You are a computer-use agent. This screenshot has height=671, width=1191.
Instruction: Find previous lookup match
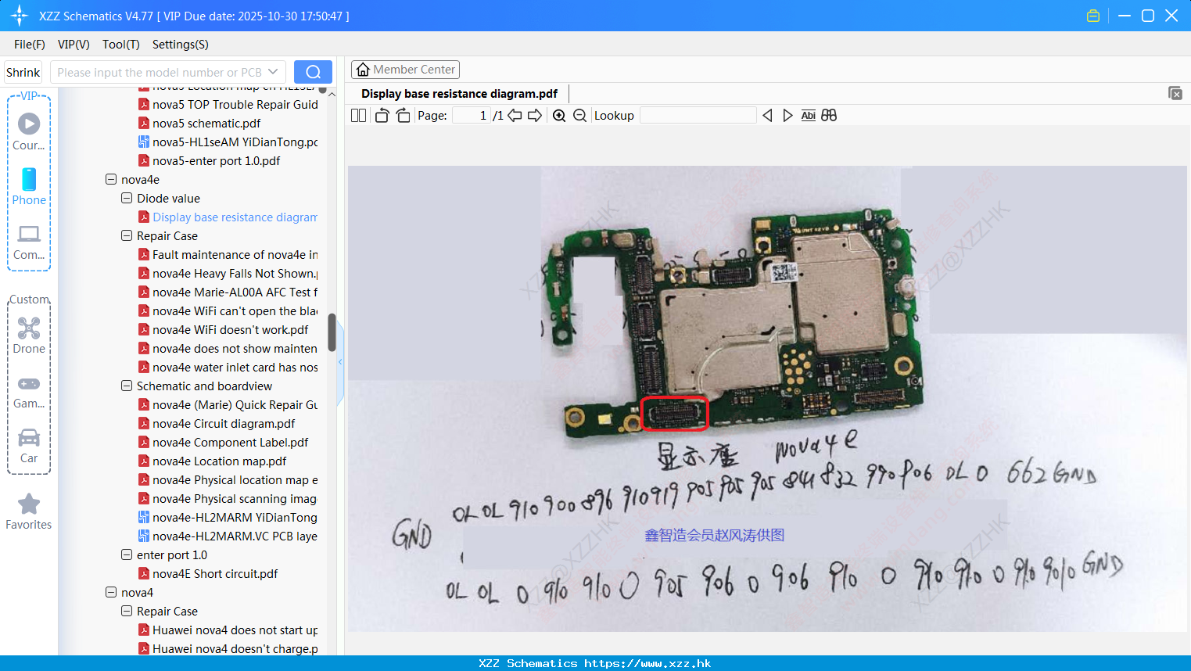pos(767,116)
